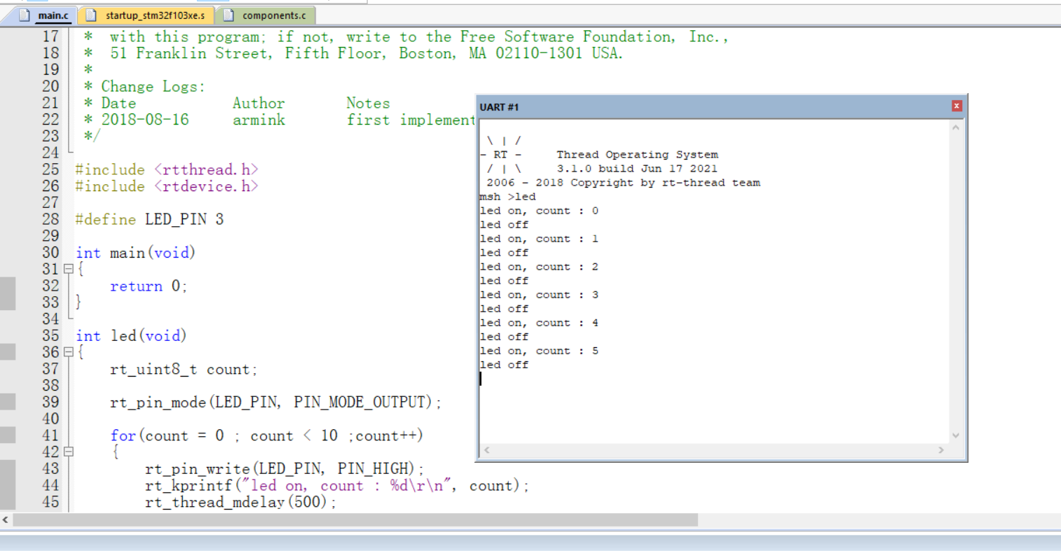Toggle the gray marker beside line 43

[x=8, y=468]
